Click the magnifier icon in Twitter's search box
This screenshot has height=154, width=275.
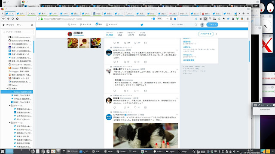tap(196, 25)
